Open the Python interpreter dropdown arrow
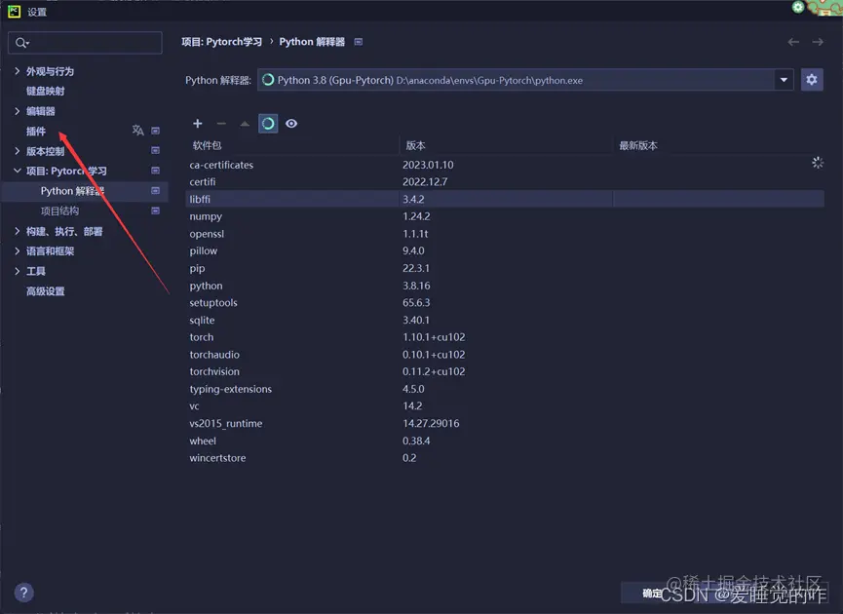 [784, 80]
